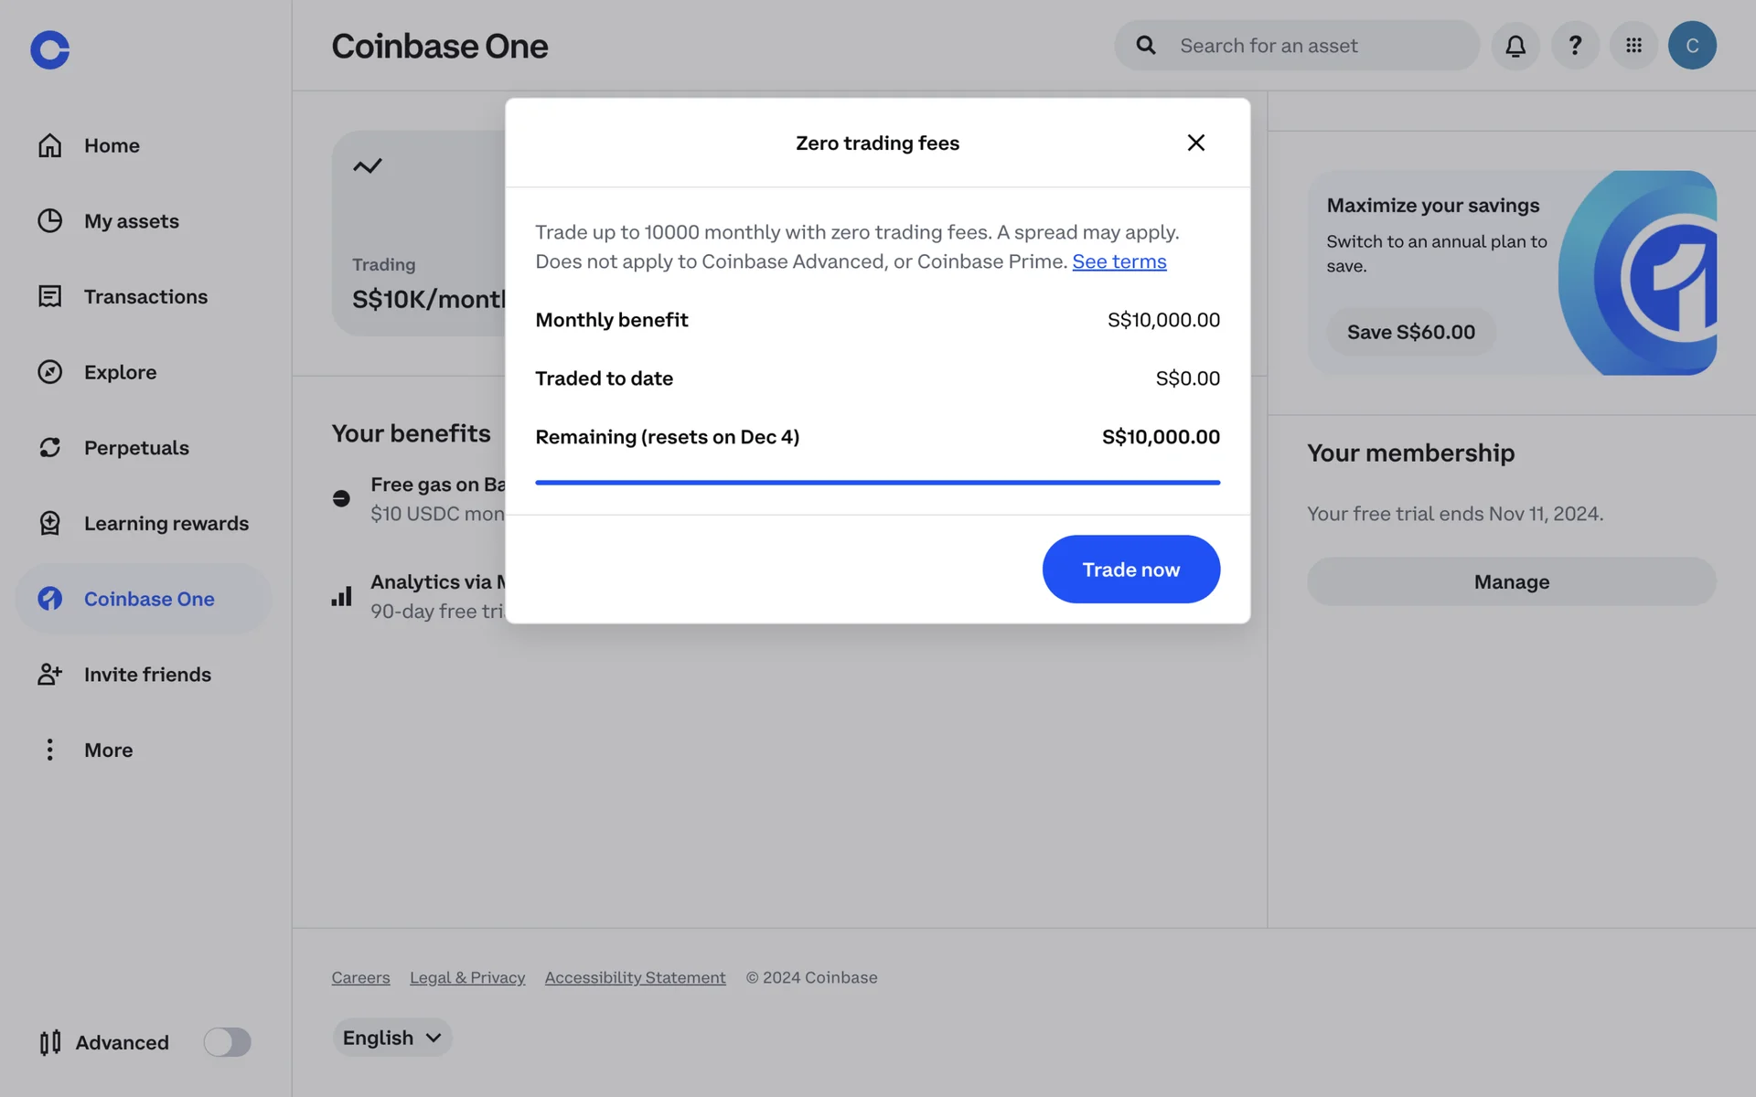Open the English language dropdown
1756x1097 pixels.
(391, 1038)
